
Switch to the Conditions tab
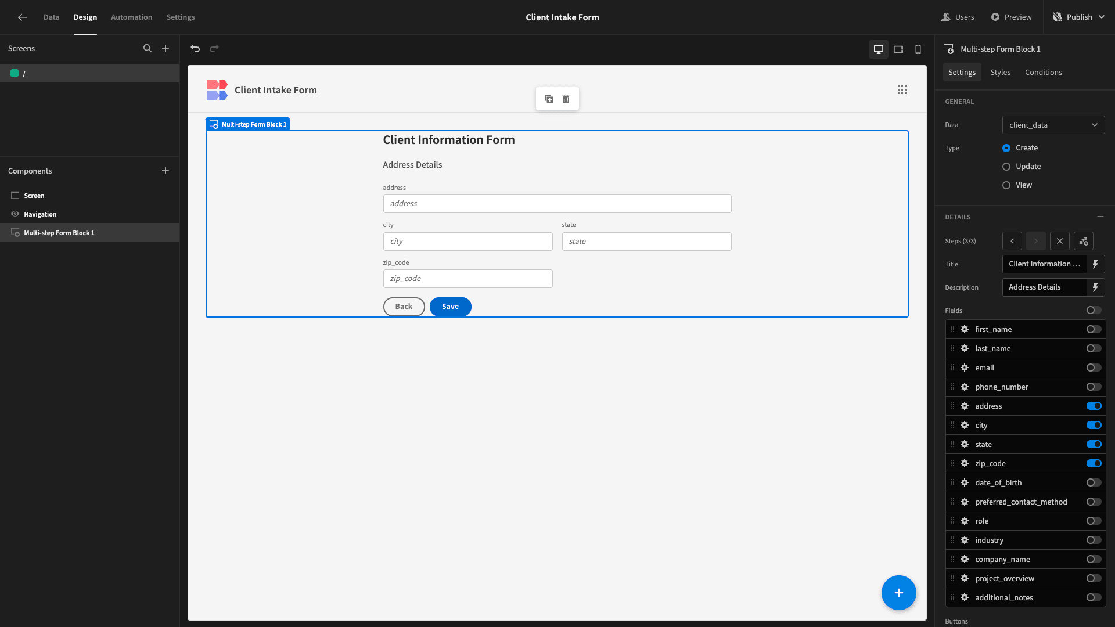tap(1044, 73)
